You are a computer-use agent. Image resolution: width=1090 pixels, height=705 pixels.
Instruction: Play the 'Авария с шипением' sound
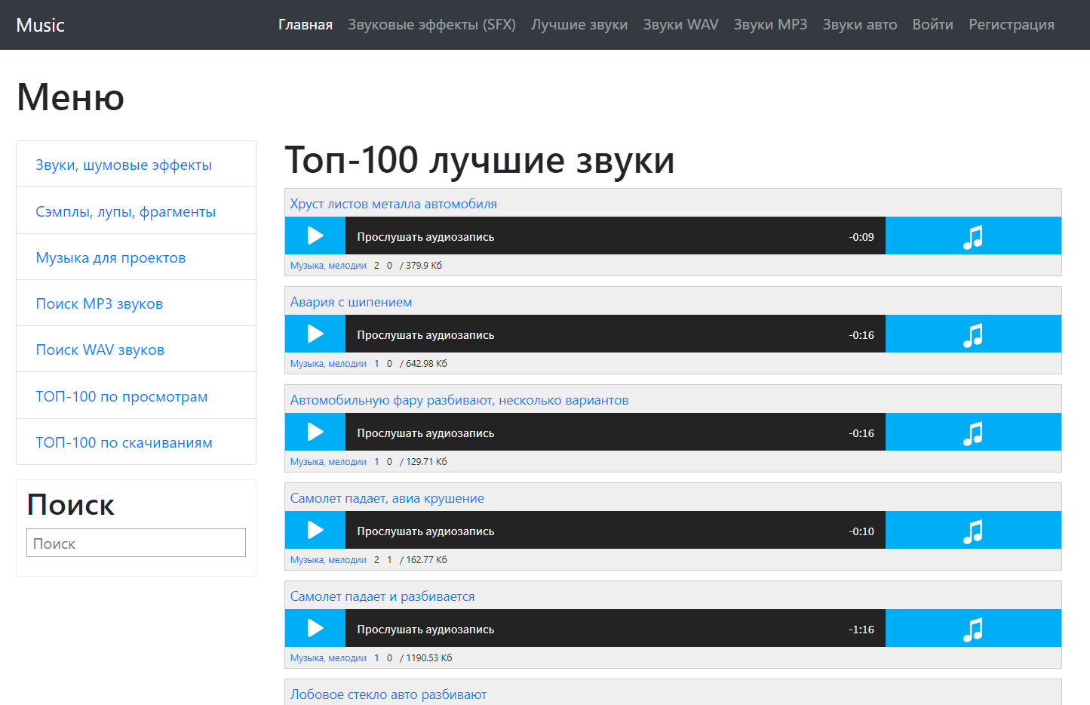point(315,334)
